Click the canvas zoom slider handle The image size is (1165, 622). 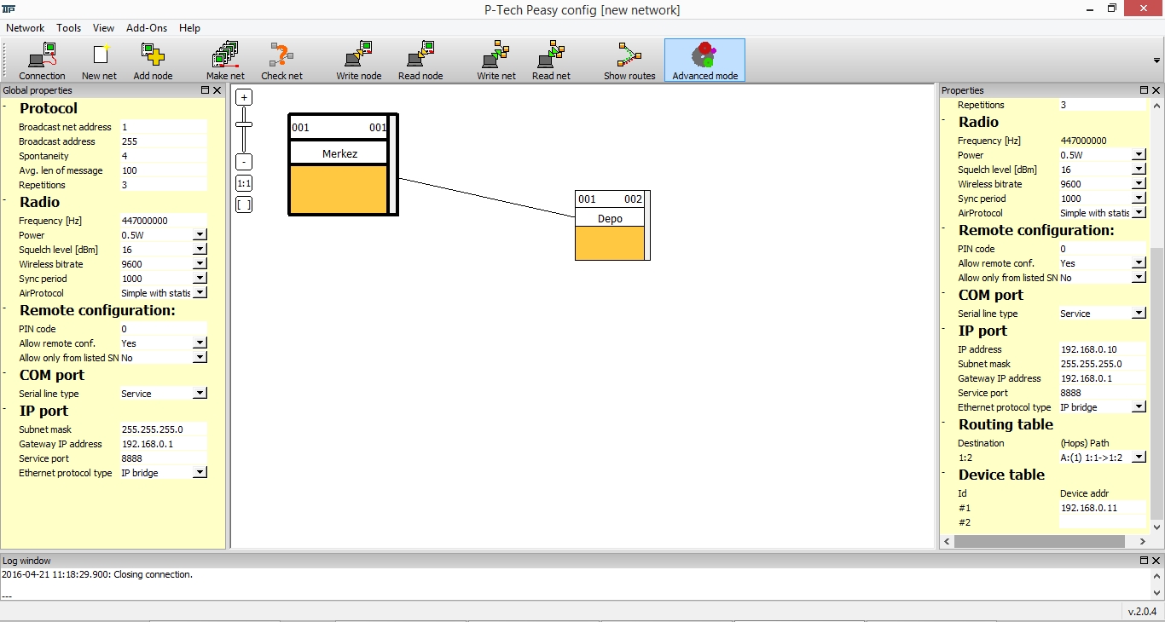tap(244, 125)
